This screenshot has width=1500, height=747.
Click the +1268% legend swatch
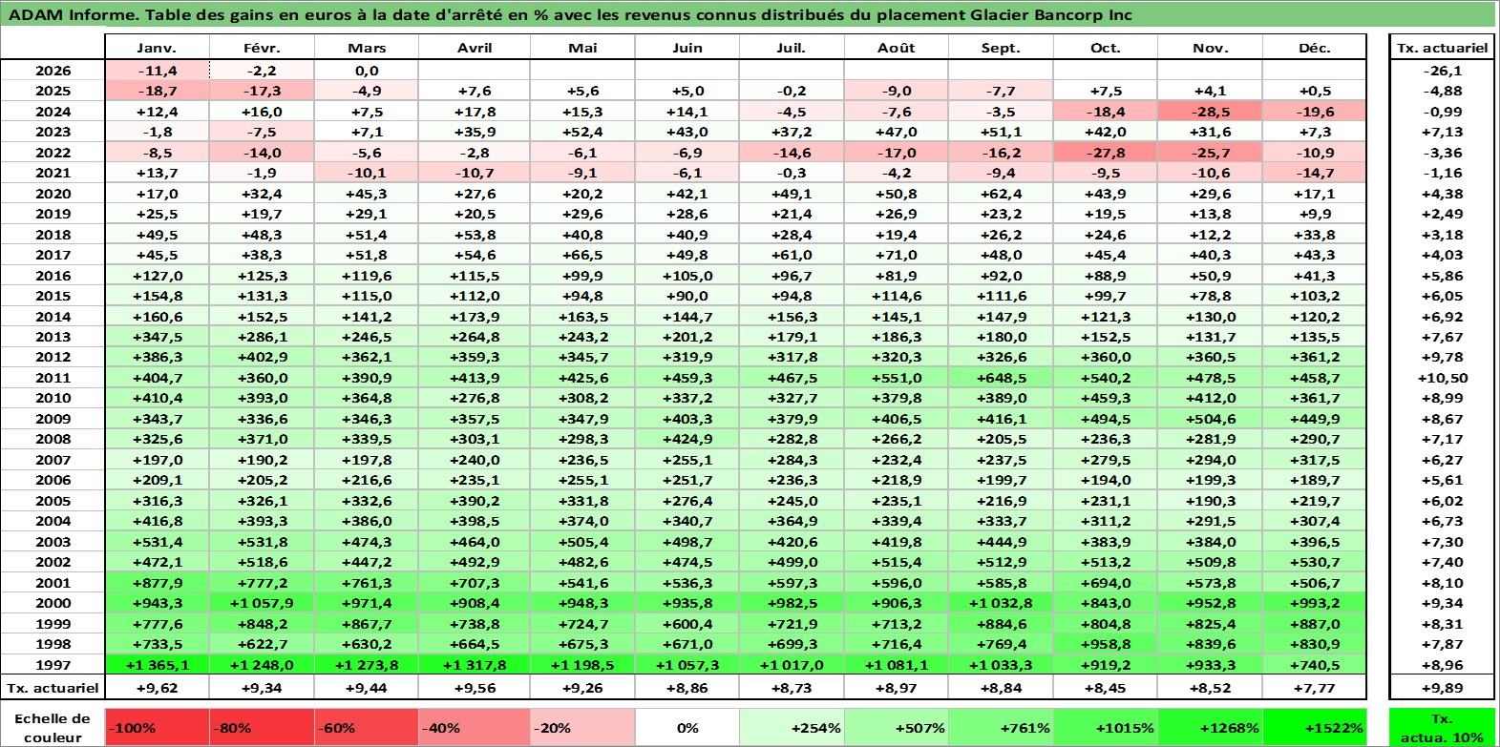1210,727
